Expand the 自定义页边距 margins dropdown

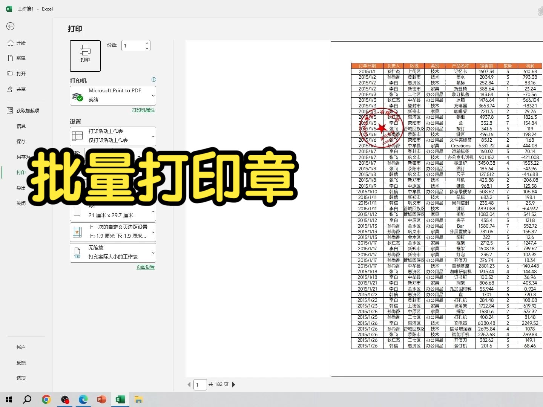tap(113, 232)
